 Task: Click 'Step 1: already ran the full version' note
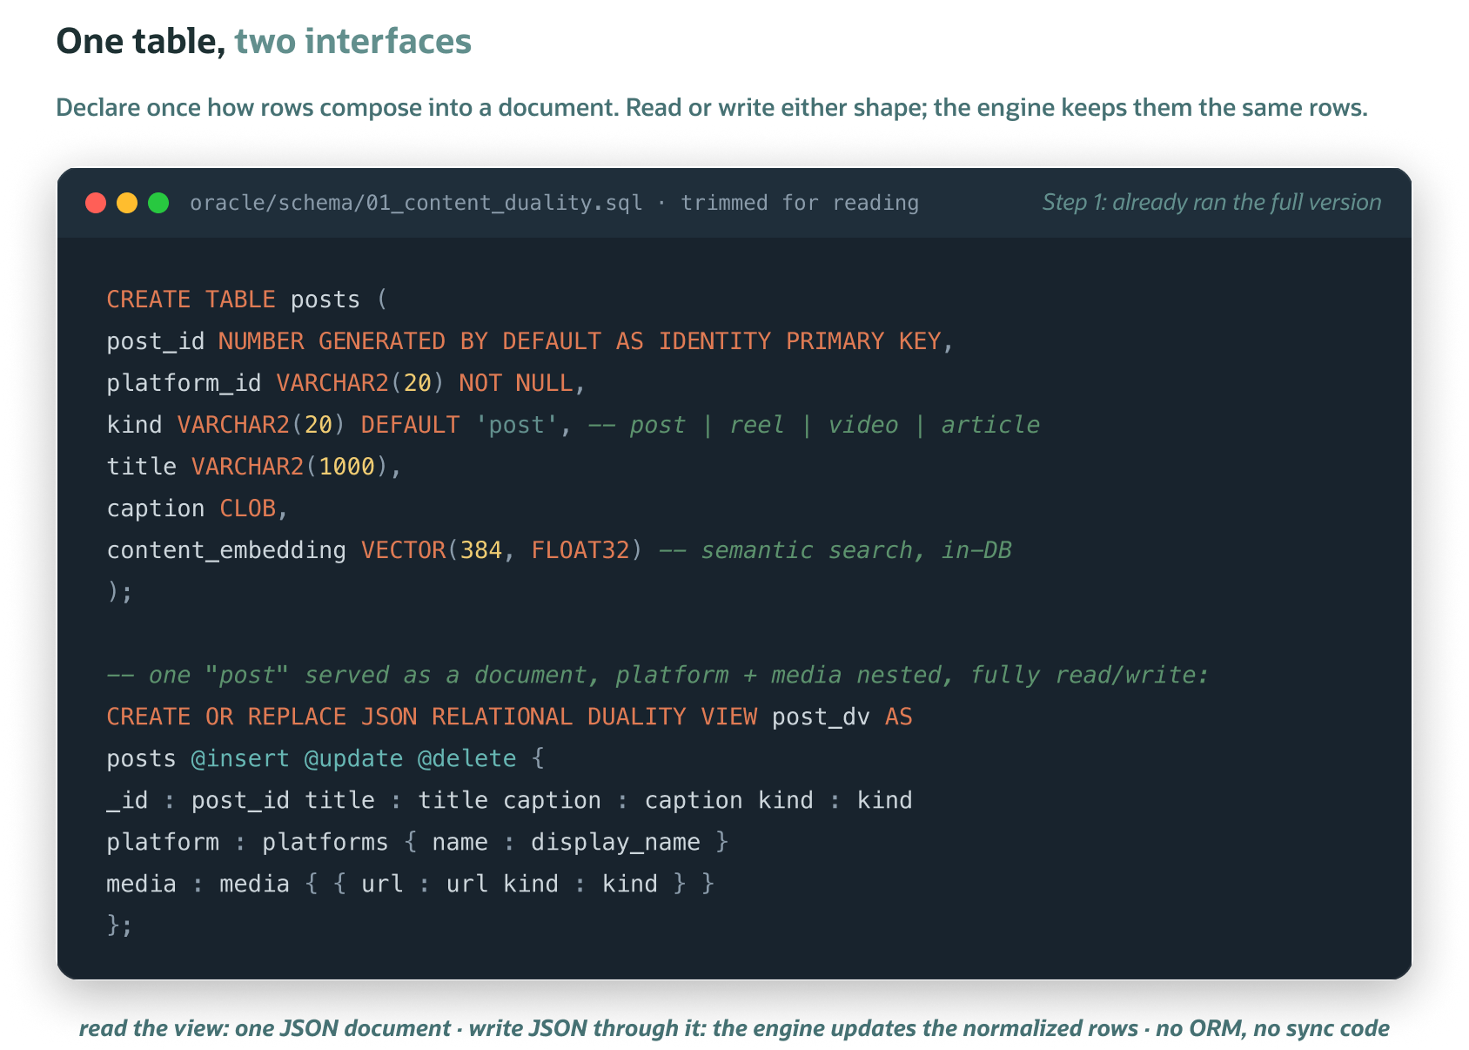[x=1211, y=202]
